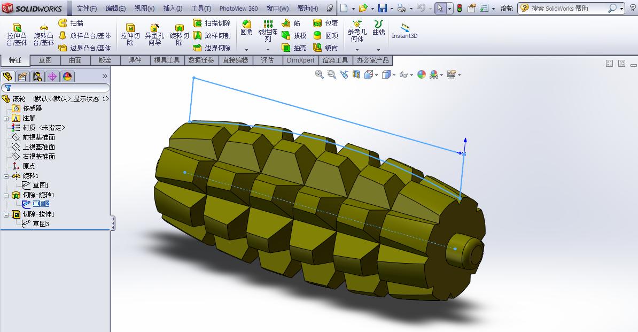Open the ConfigurationManager tab icon
The height and width of the screenshot is (332, 638).
coord(37,76)
